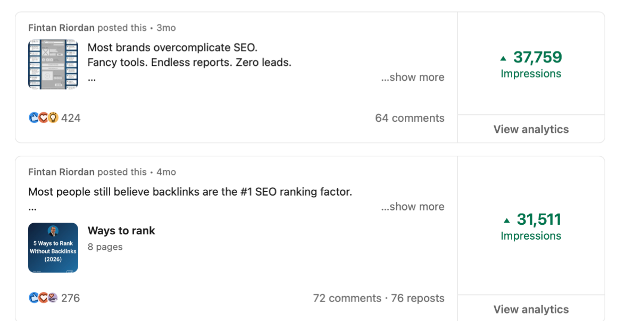Open the 5 Ways to Rank document thumbnail
The height and width of the screenshot is (321, 617).
[53, 248]
